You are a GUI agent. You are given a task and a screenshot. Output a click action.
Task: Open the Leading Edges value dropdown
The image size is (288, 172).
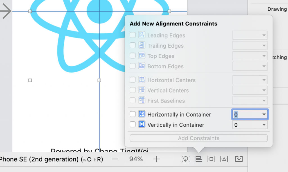(250, 35)
